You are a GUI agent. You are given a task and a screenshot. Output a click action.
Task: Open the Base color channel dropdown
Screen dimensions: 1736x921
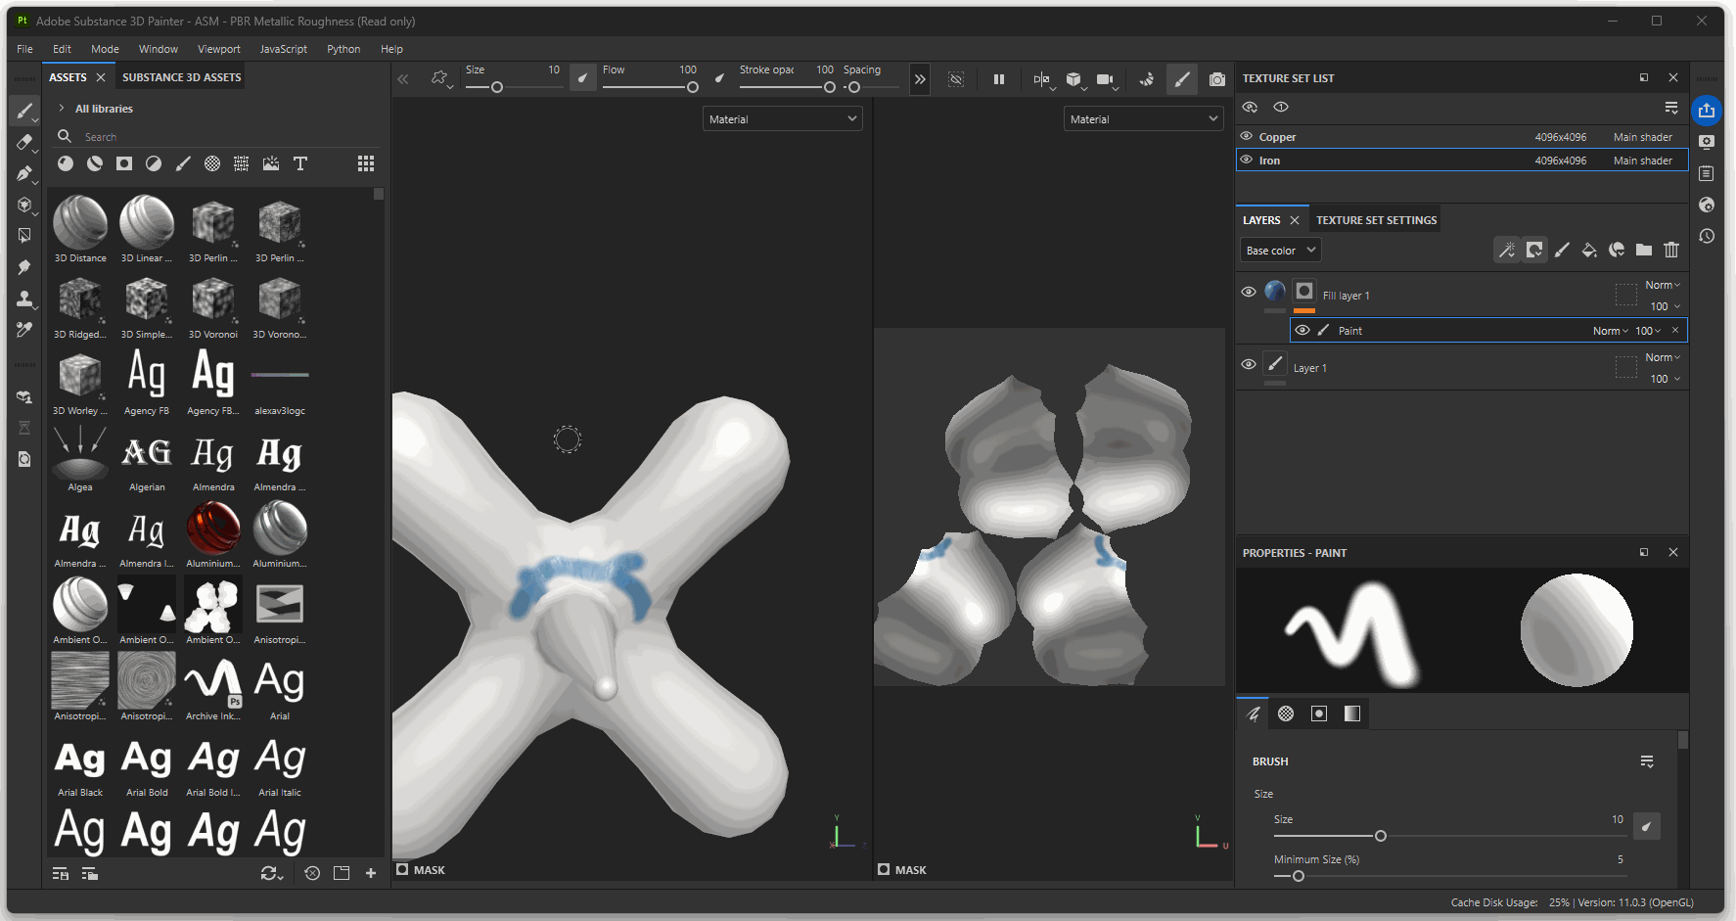[x=1280, y=251]
